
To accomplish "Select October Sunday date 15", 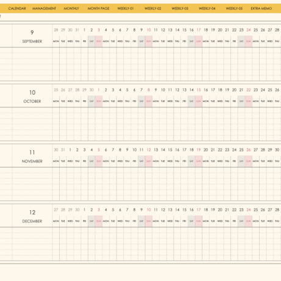I will coord(199,90).
